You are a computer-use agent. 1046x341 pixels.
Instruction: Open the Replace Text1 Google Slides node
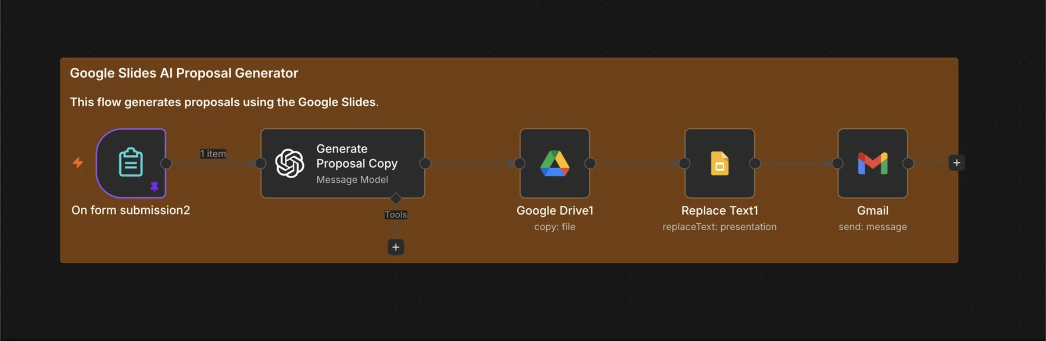(x=719, y=163)
